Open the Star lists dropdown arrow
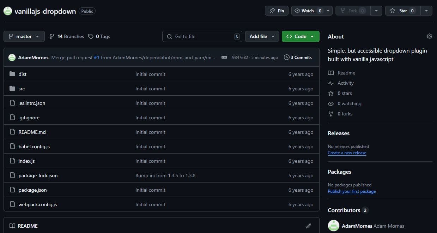Screen dimensions: 437x233 coord(426,11)
